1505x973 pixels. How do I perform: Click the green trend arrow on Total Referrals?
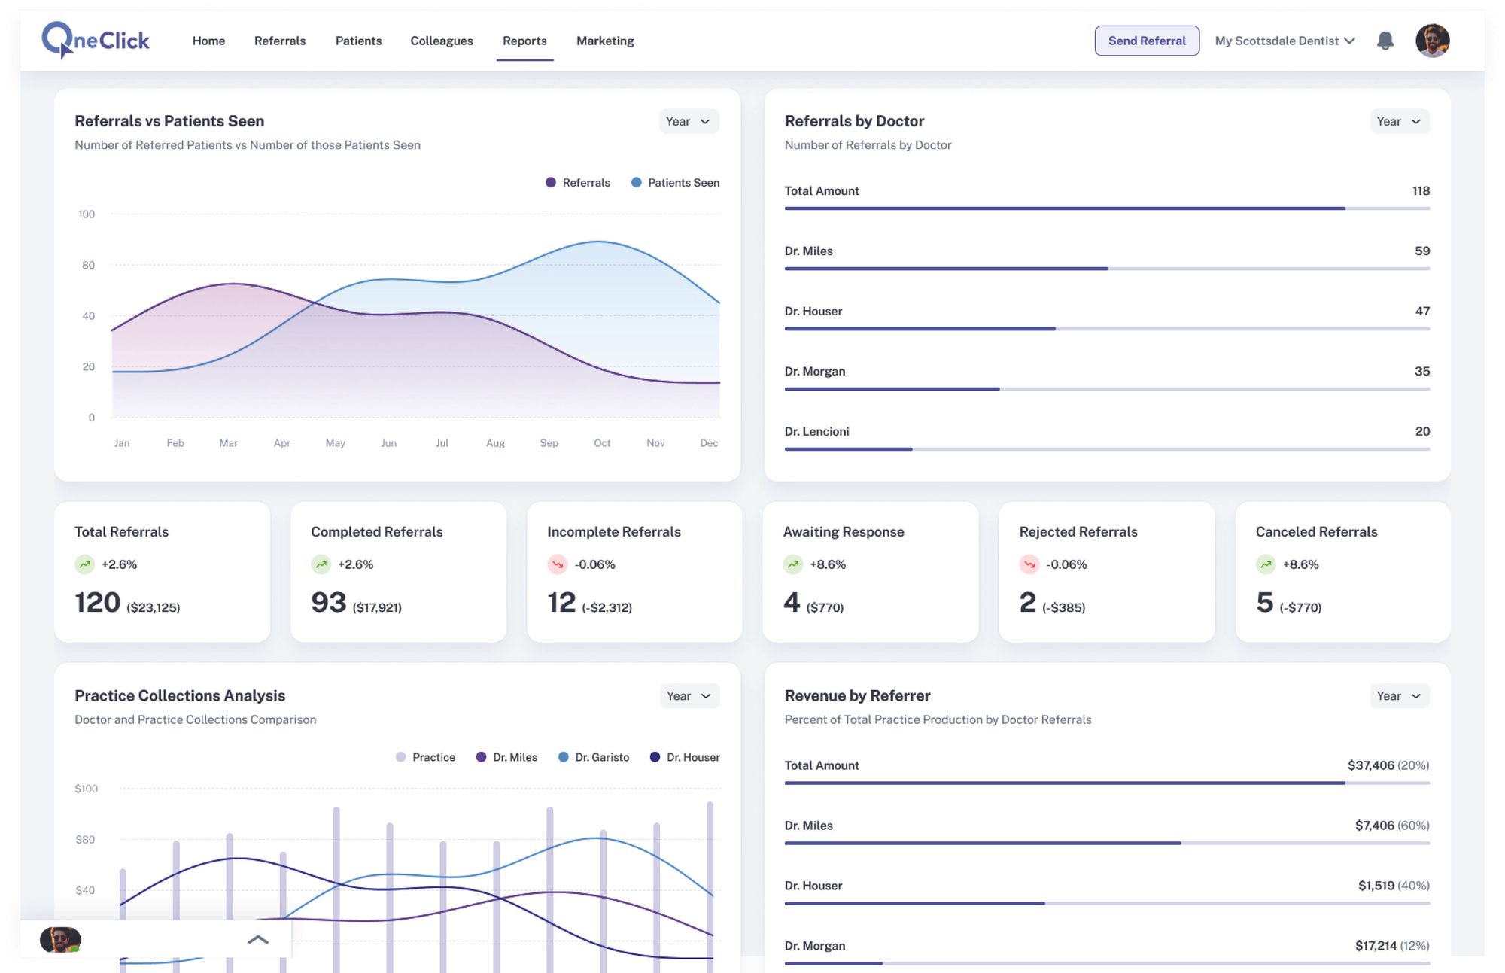click(x=84, y=564)
